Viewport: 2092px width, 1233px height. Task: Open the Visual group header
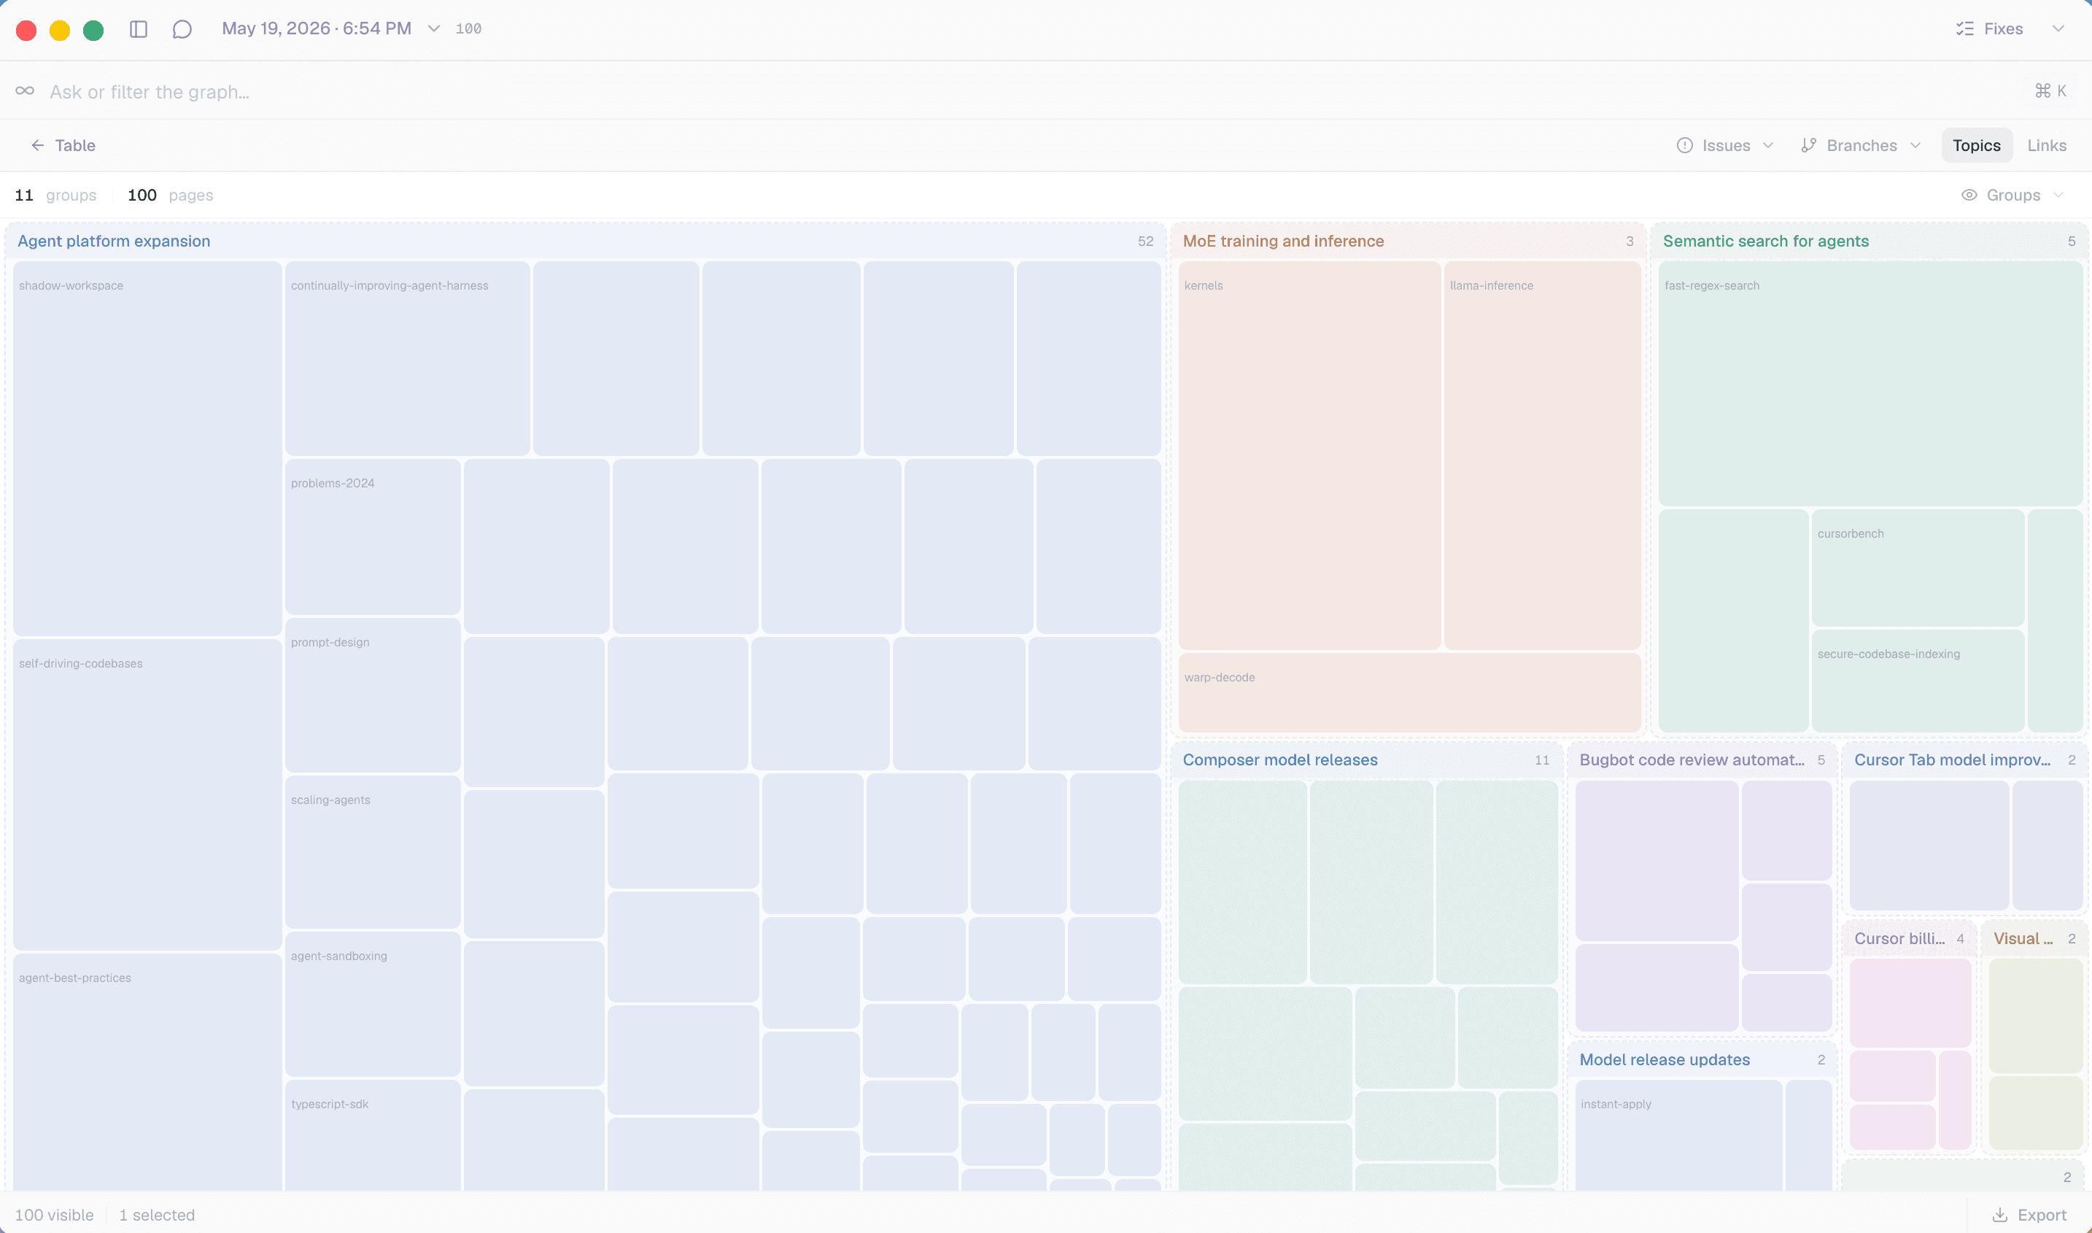2034,938
